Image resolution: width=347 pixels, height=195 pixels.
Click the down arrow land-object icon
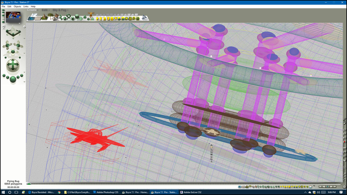tap(211, 161)
